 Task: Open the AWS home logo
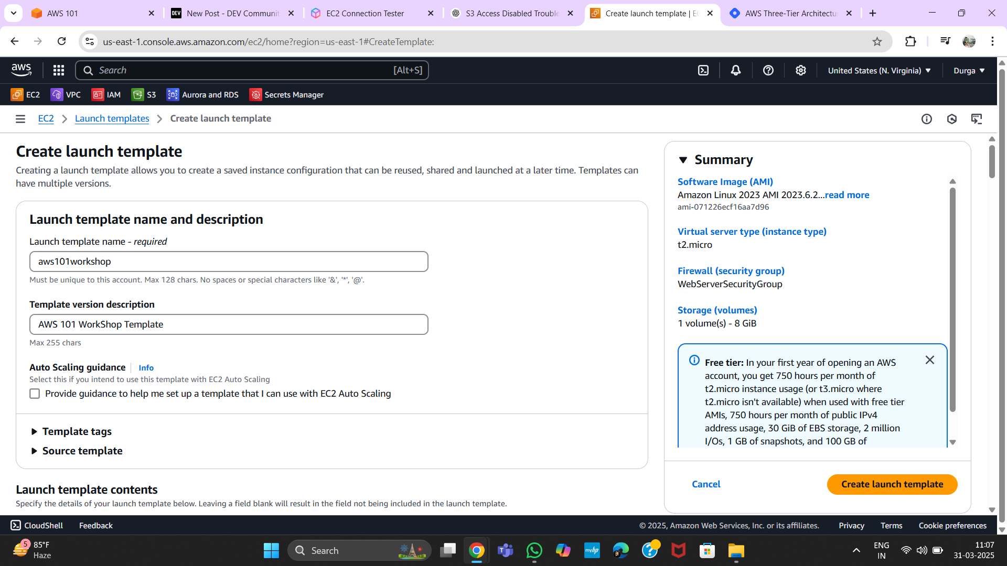tap(22, 70)
